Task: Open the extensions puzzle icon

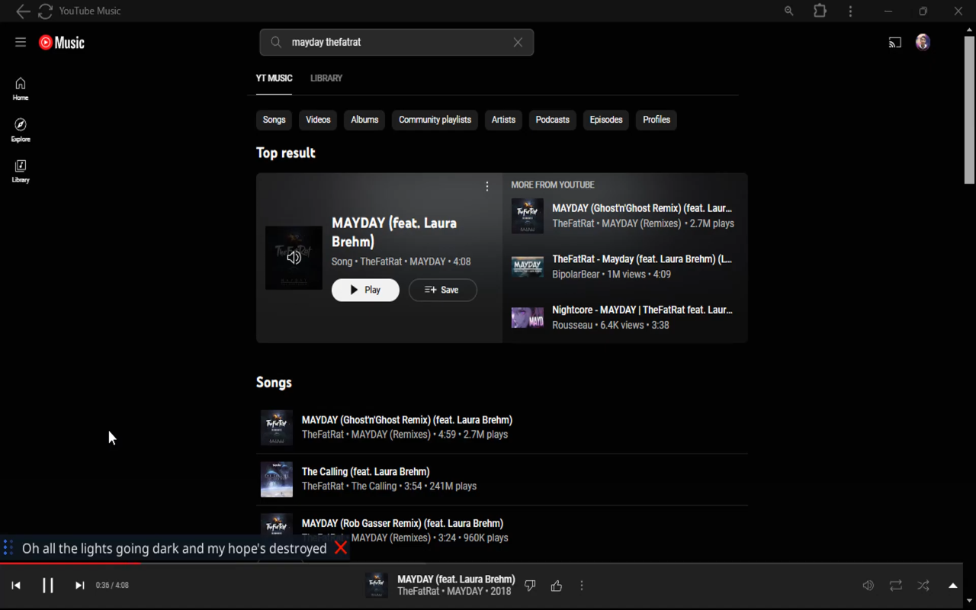Action: [x=820, y=11]
